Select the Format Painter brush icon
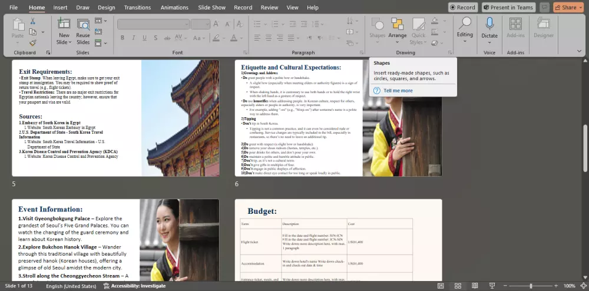The width and height of the screenshot is (589, 291). [33, 42]
